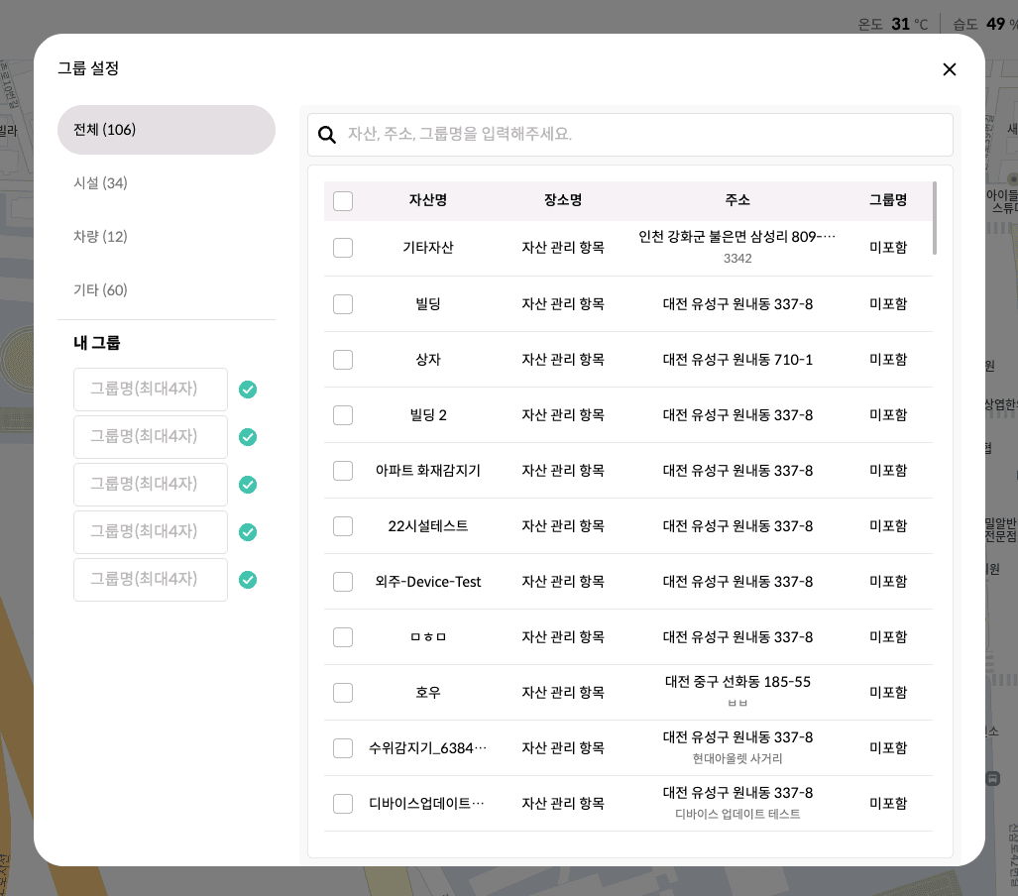The width and height of the screenshot is (1018, 896).
Task: Select the 기타 (60) category
Action: [x=101, y=289]
